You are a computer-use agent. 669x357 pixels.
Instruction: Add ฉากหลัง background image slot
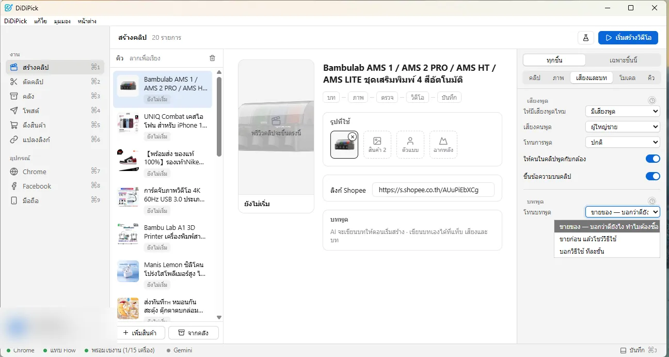pyautogui.click(x=443, y=145)
